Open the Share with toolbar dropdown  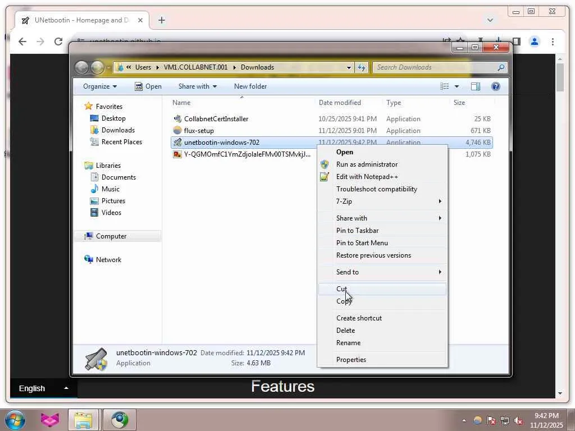tap(197, 86)
